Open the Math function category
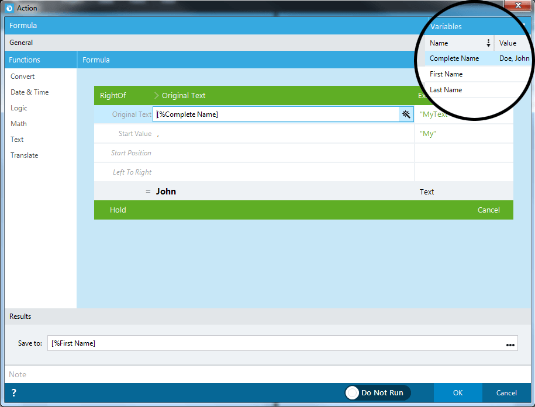The height and width of the screenshot is (407, 535). coord(19,124)
